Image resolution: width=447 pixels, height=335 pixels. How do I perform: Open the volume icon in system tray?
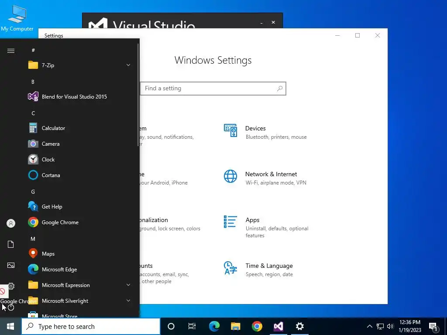click(x=390, y=326)
